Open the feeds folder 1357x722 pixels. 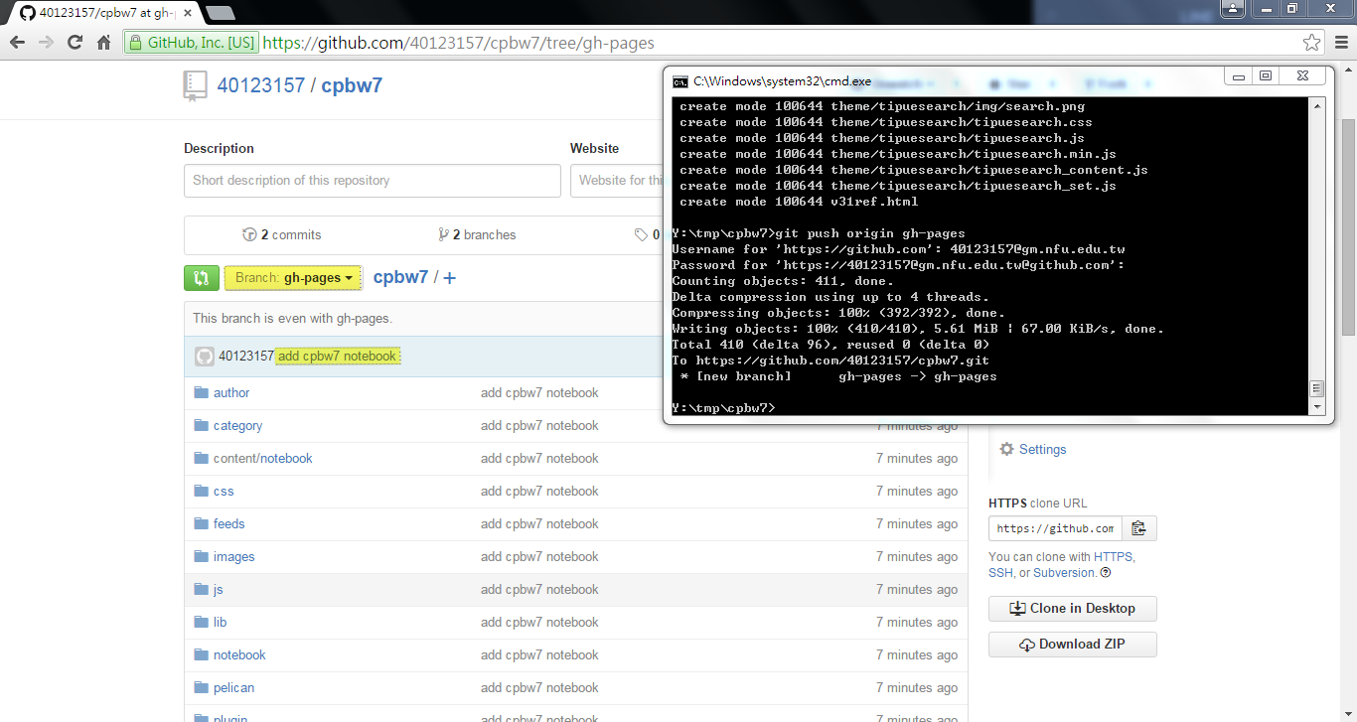point(228,524)
